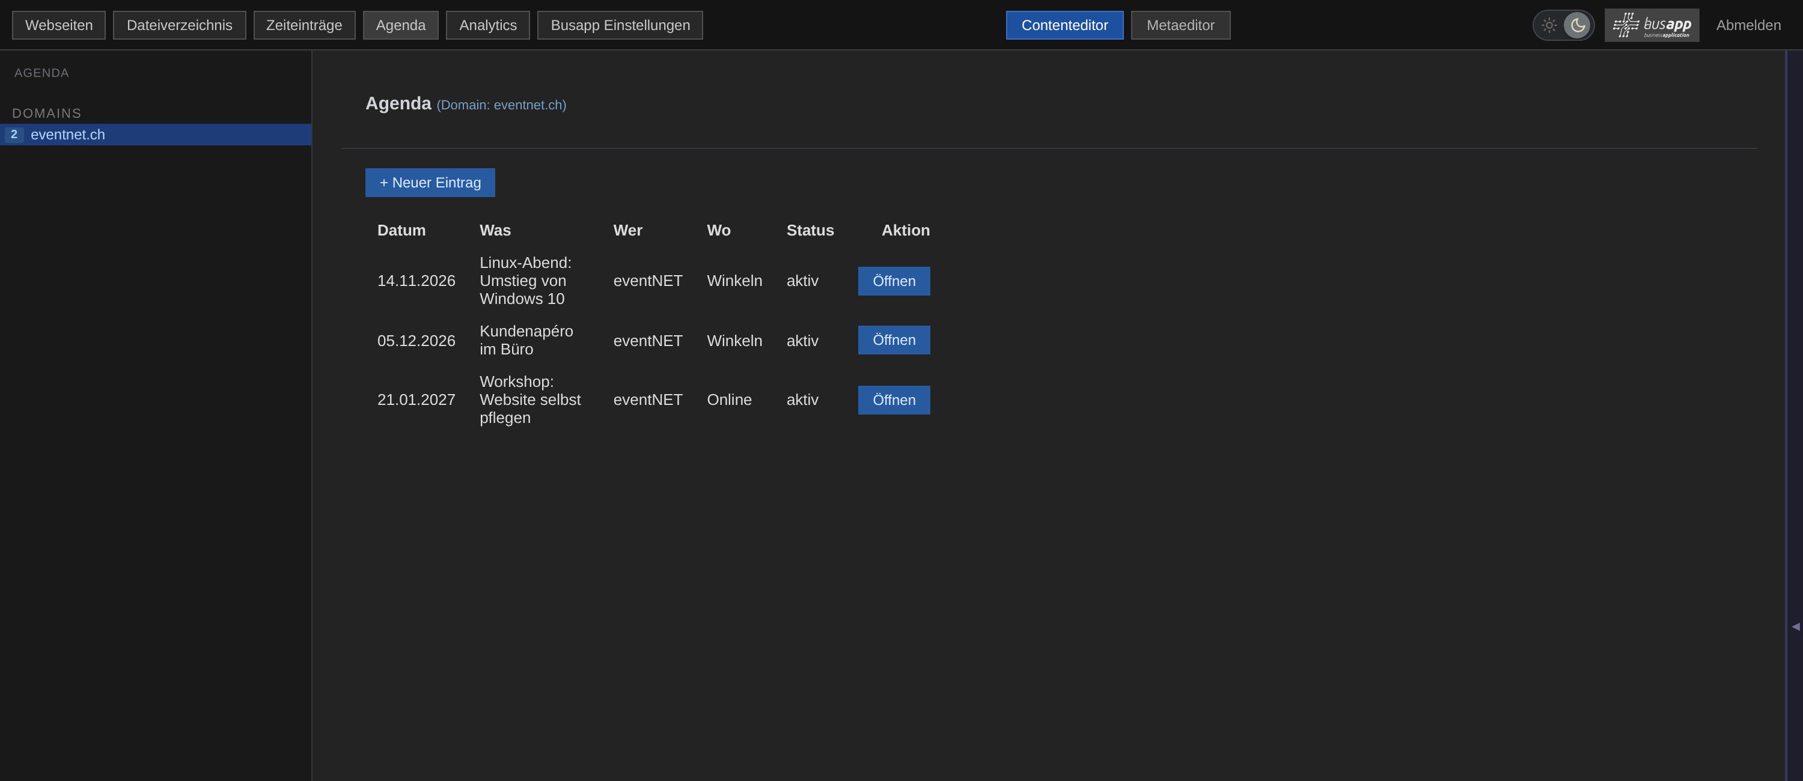Screen dimensions: 1803x781
Task: Click the busapp logo
Action: coord(1652,25)
